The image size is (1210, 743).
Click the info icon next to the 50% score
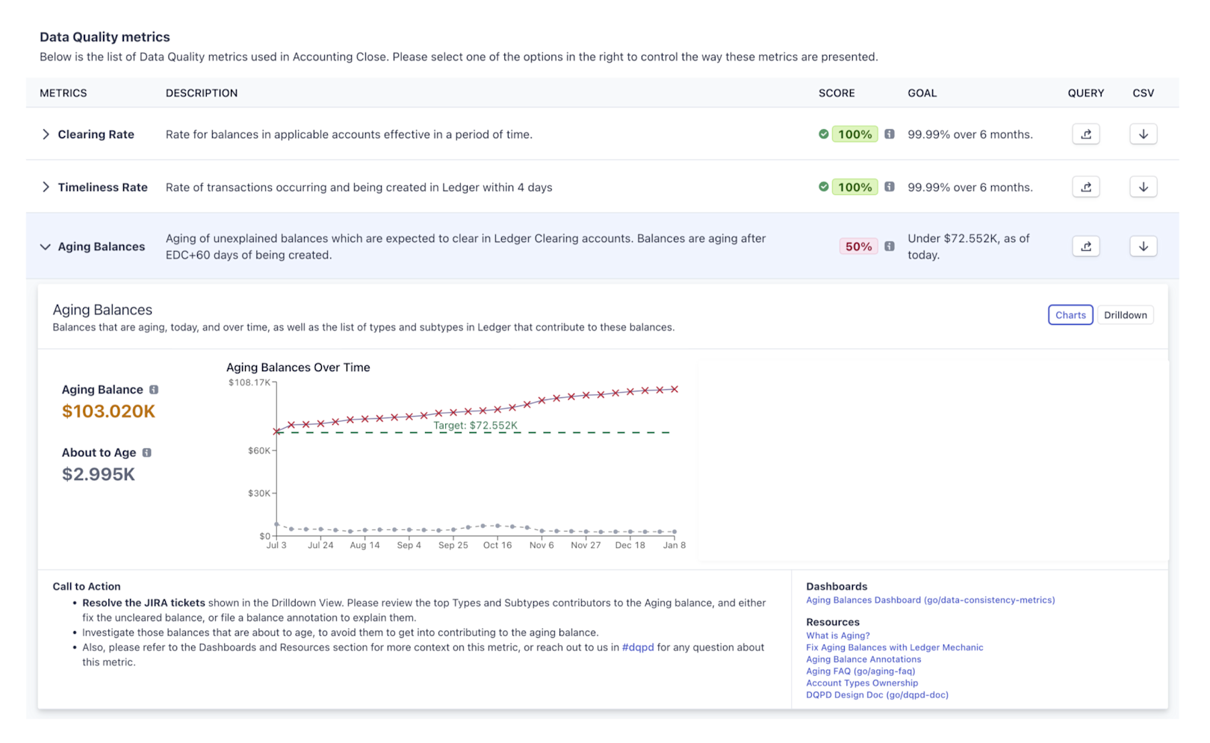coord(889,246)
